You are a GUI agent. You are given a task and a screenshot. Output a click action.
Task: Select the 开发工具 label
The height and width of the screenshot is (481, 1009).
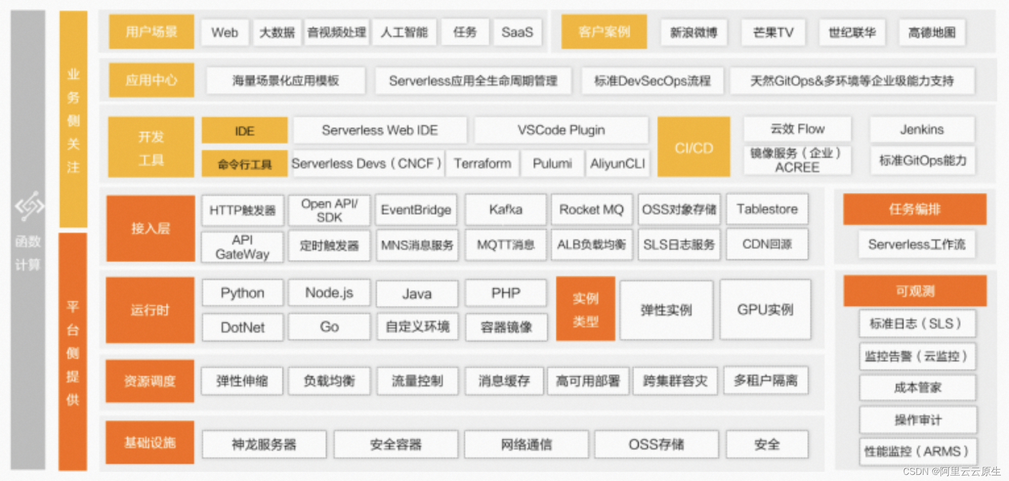point(151,147)
